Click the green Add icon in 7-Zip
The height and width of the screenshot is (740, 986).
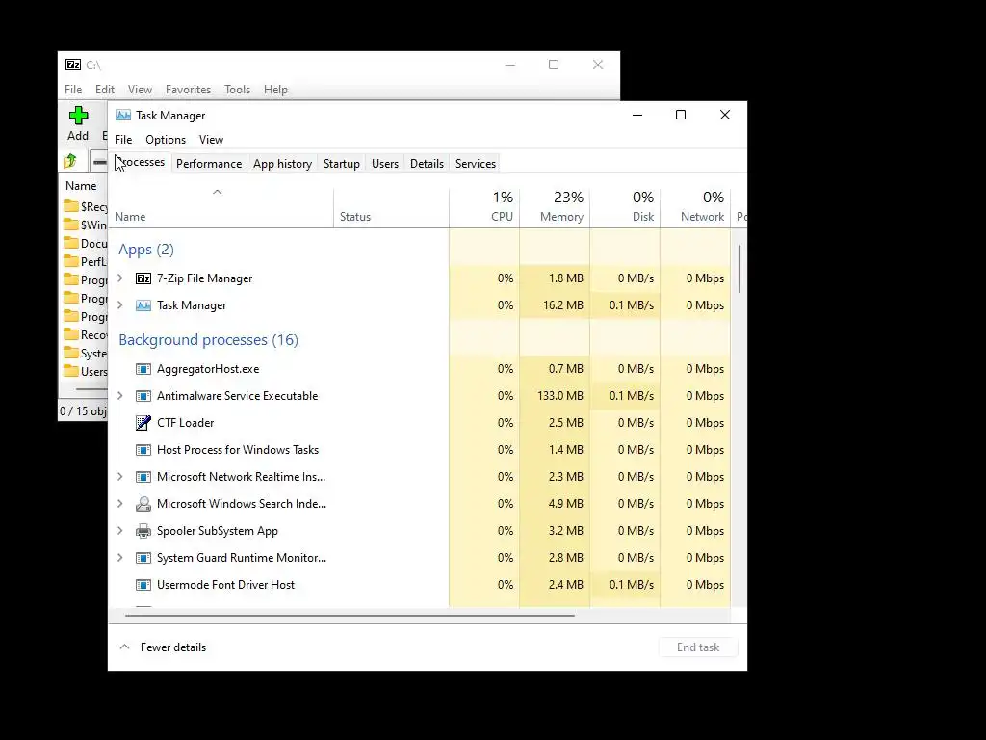[79, 116]
